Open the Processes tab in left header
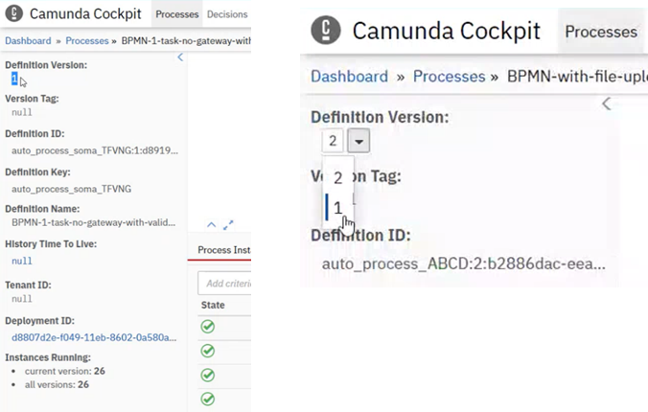This screenshot has height=412, width=648. (x=177, y=14)
